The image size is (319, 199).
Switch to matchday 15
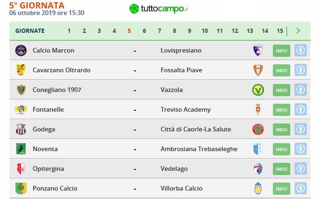[280, 31]
